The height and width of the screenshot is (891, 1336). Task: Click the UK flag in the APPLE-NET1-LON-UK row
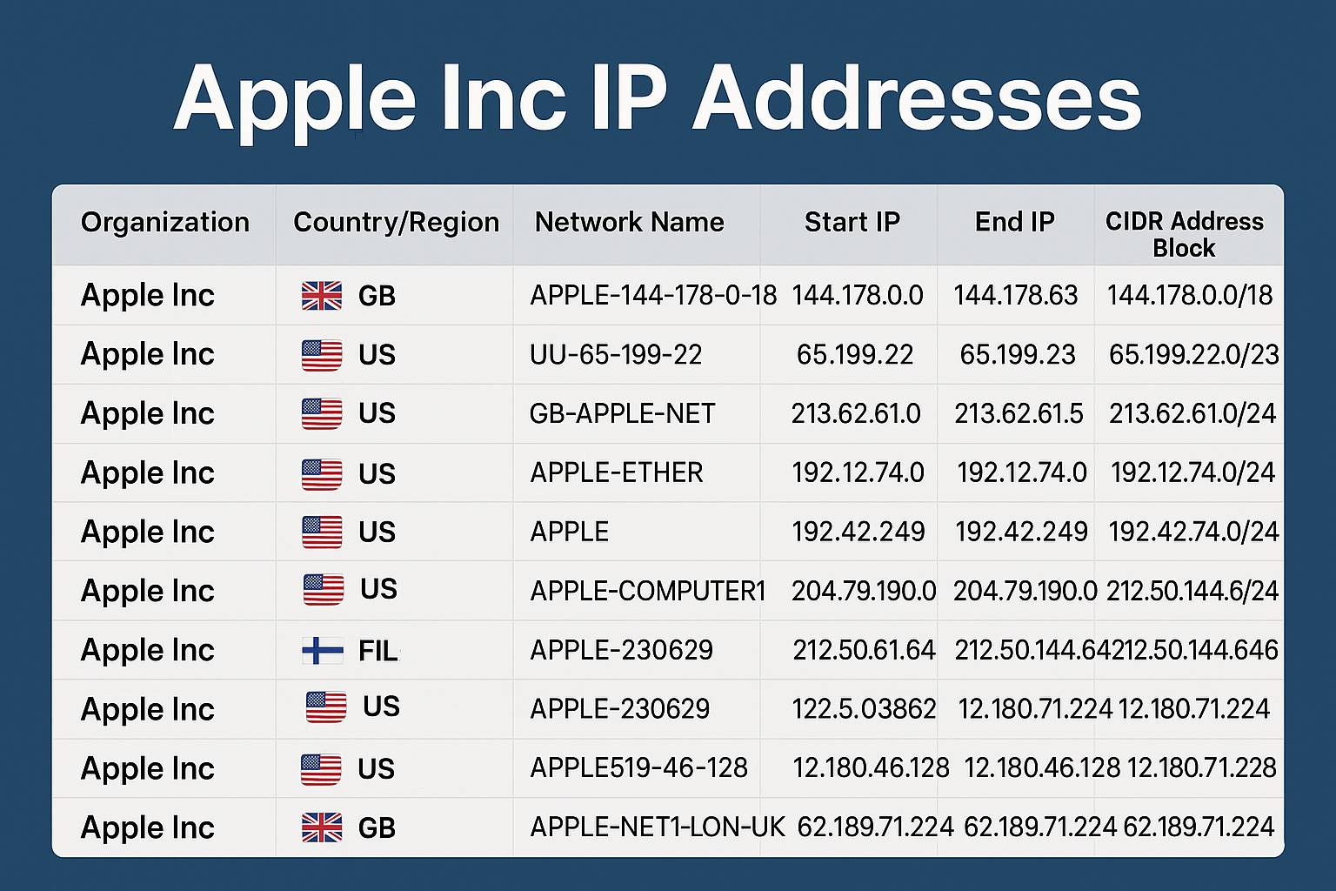point(322,827)
